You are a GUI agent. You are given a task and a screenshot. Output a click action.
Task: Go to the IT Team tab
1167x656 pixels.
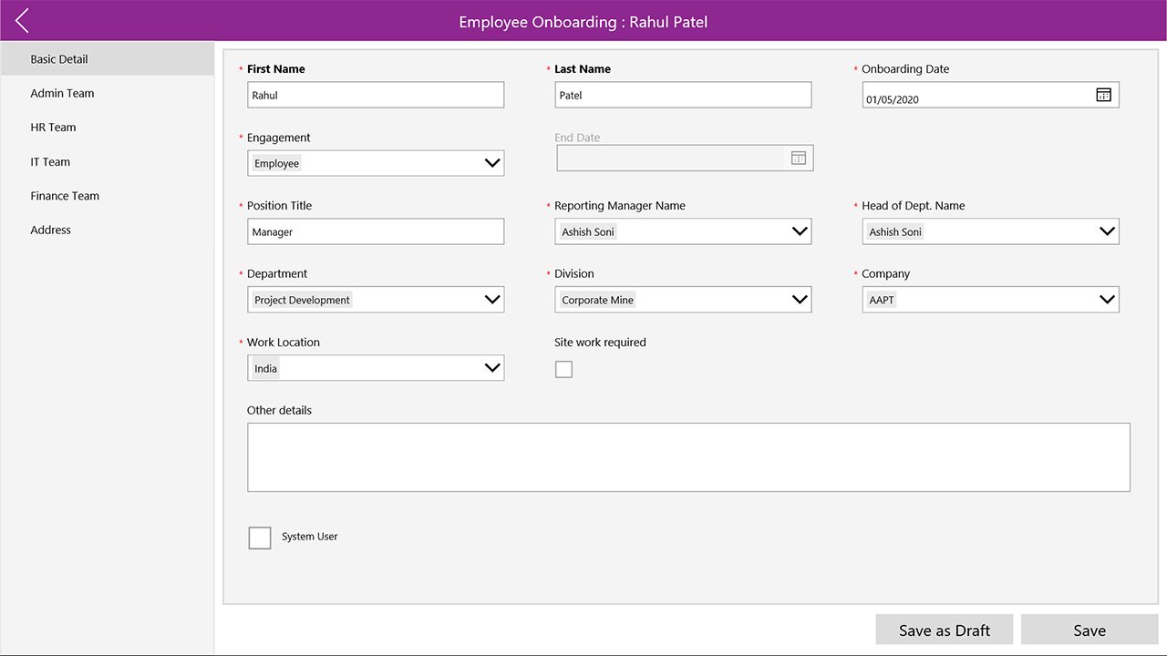click(50, 162)
